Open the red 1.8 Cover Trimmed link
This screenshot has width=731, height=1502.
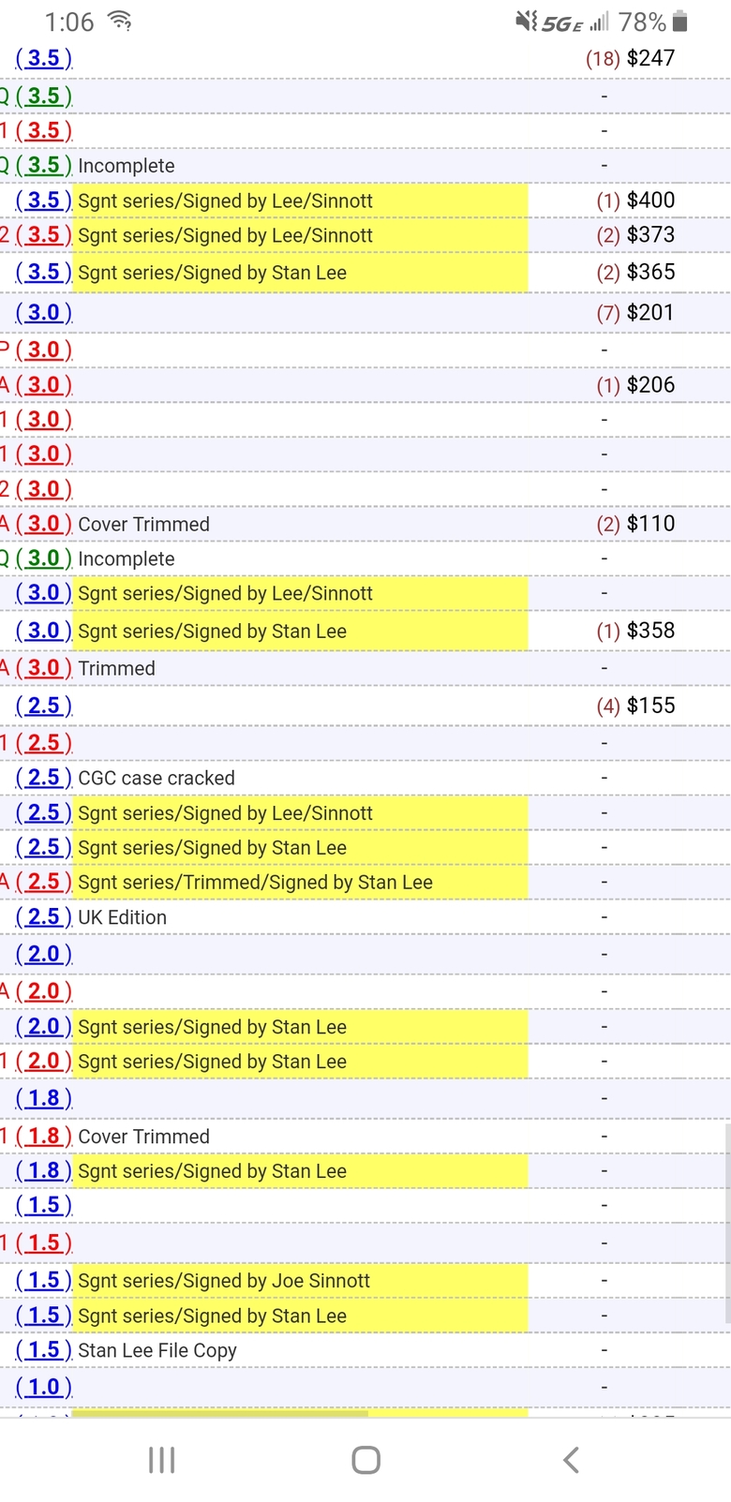click(44, 1137)
